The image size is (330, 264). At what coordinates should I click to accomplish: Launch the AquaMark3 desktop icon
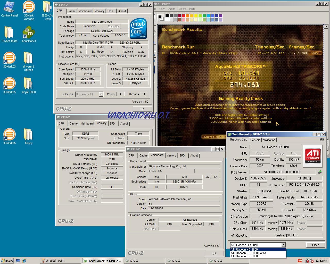pyautogui.click(x=29, y=34)
